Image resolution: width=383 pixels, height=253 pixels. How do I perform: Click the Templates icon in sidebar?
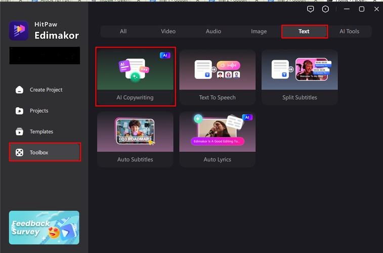point(19,132)
